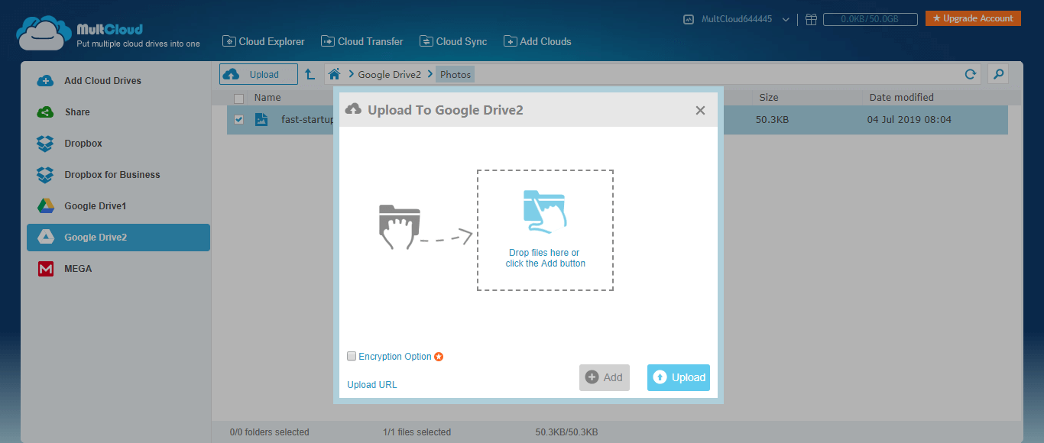This screenshot has width=1044, height=443.
Task: Select Dropbox for Business drive
Action: pyautogui.click(x=118, y=175)
